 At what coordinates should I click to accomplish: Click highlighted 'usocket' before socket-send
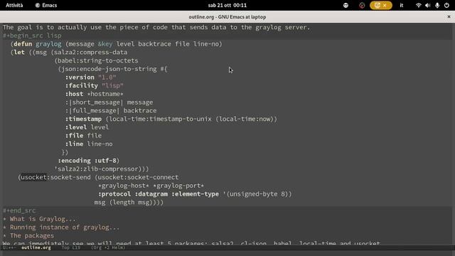[34, 177]
